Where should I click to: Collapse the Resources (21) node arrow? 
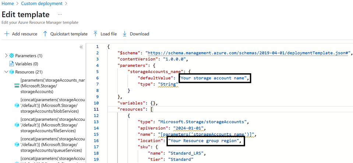tap(6, 72)
